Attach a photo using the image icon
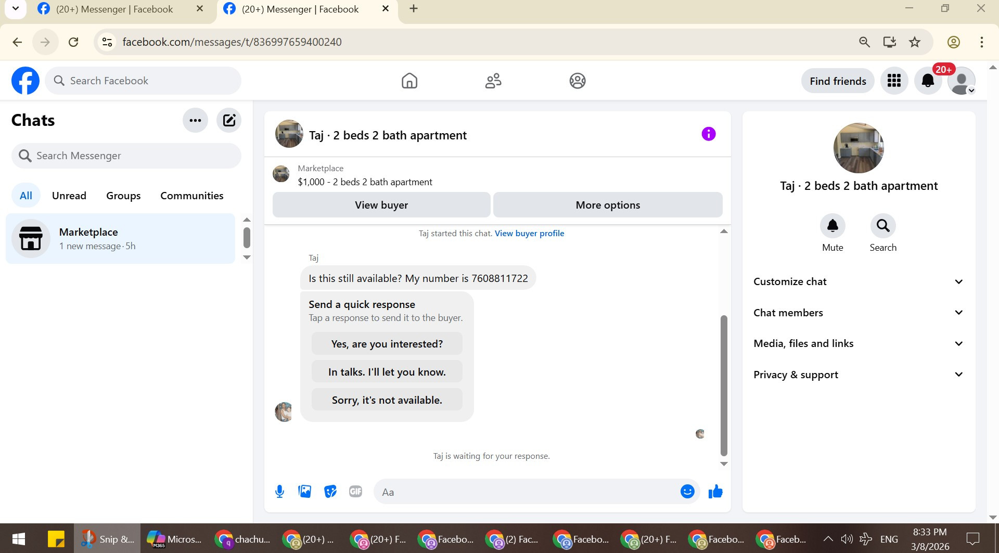 point(304,491)
